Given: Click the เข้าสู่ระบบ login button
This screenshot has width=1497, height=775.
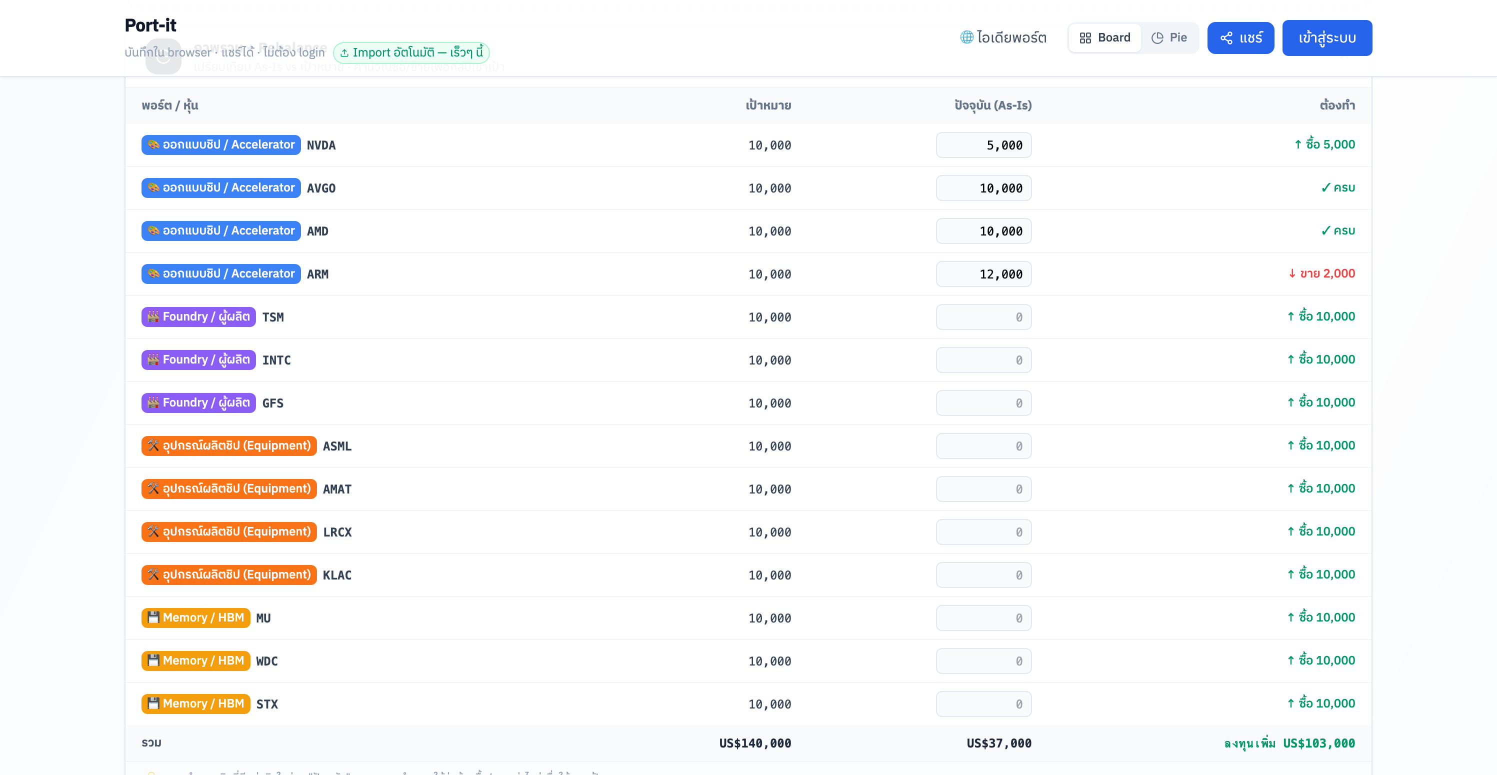Looking at the screenshot, I should point(1327,38).
